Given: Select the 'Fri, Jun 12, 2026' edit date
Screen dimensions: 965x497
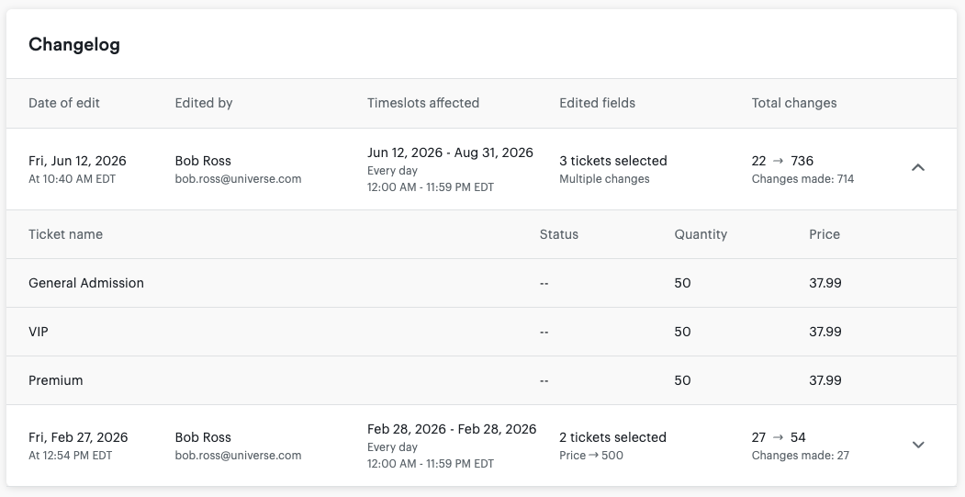Looking at the screenshot, I should [77, 161].
